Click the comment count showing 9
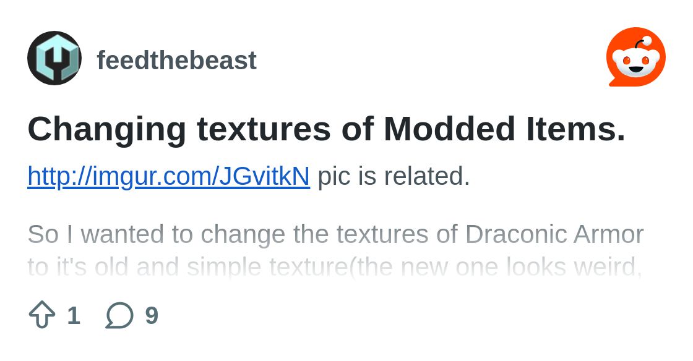 point(152,315)
